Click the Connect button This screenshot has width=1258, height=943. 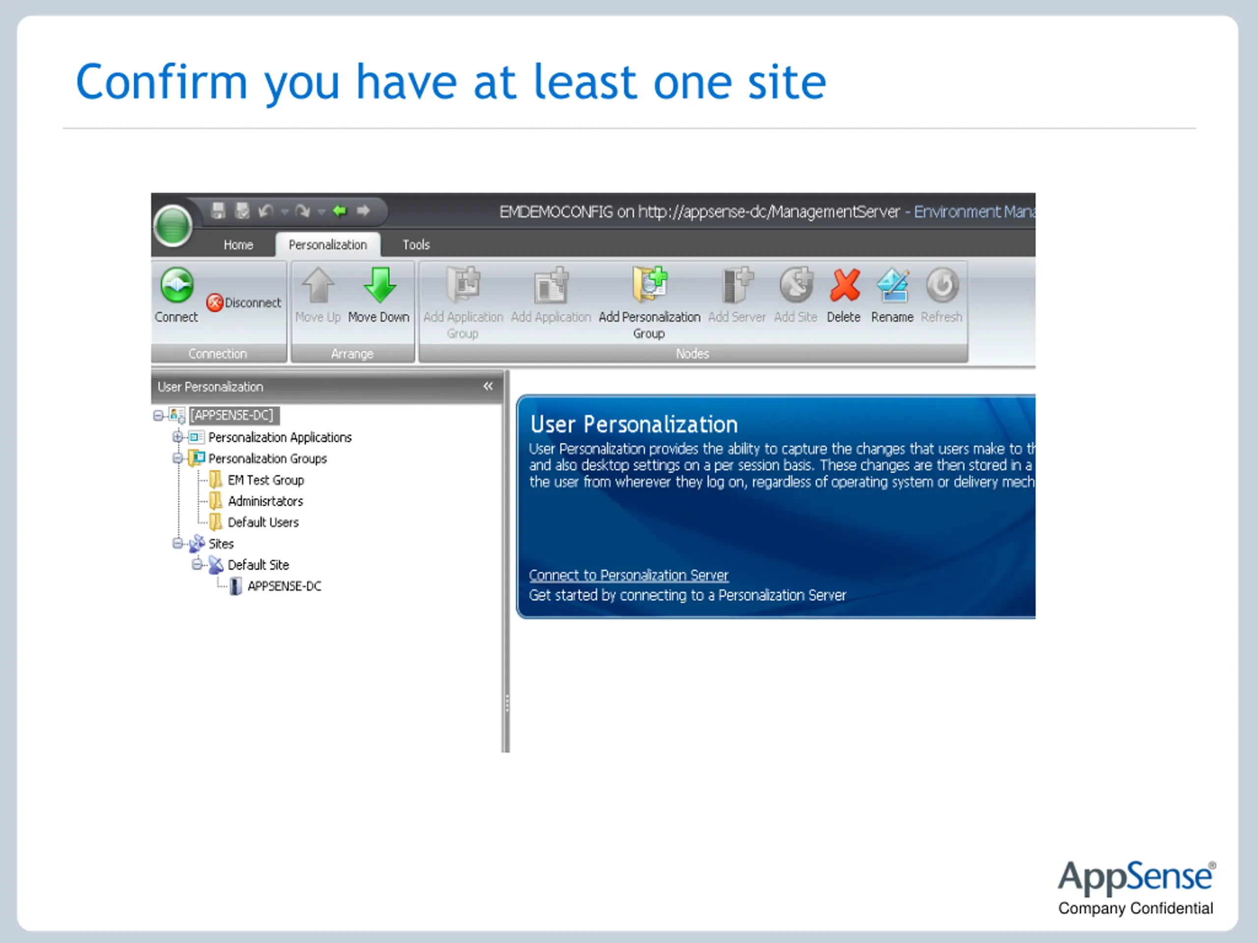coord(176,296)
